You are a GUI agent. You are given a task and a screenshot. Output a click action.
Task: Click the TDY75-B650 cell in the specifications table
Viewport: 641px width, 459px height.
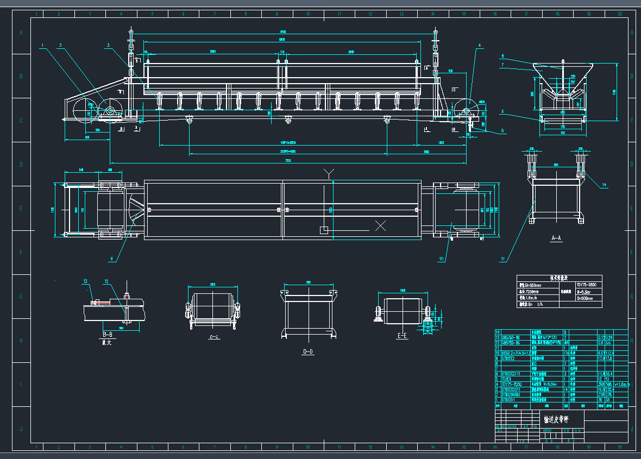tap(588, 285)
